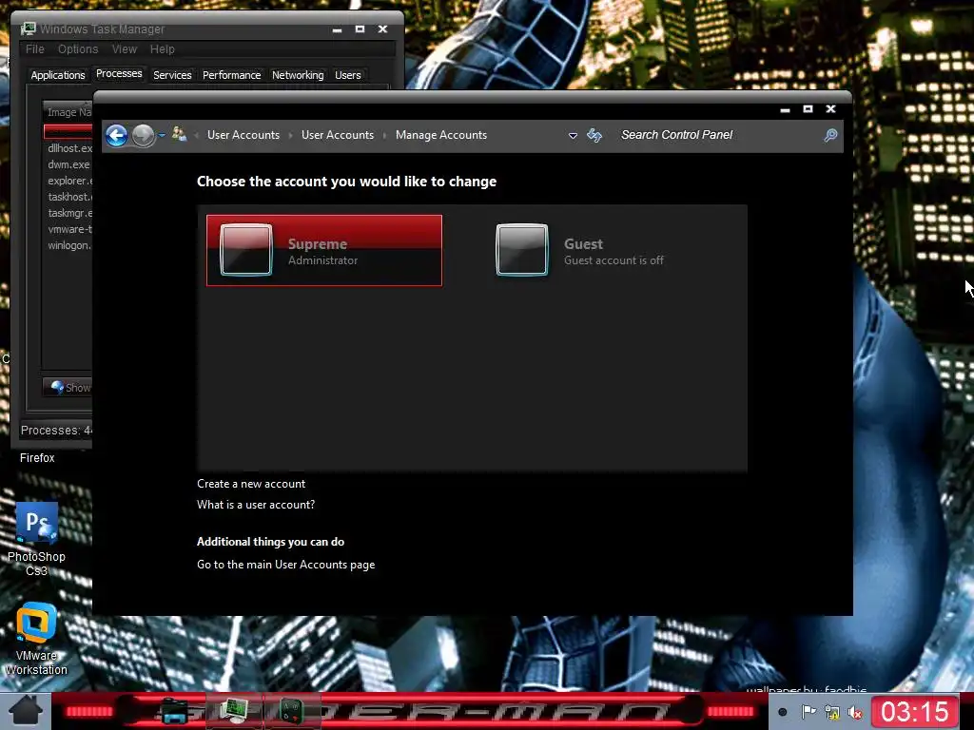Select dllhost.exe process row

(x=68, y=148)
